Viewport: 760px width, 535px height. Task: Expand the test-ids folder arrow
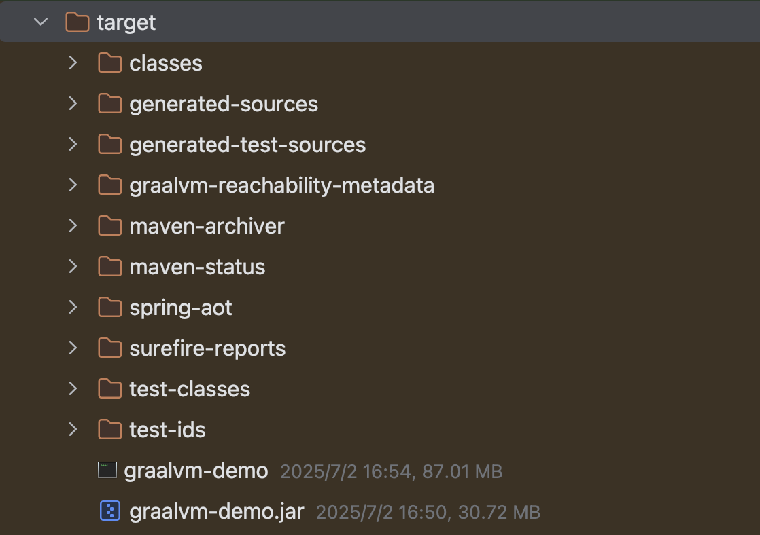point(73,429)
